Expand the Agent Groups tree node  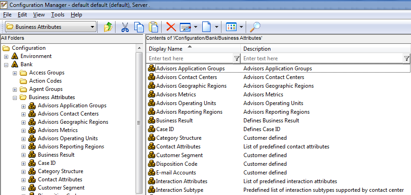click(x=15, y=90)
